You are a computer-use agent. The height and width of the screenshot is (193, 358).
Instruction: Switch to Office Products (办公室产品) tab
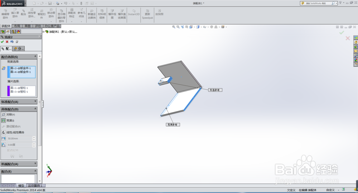[x=52, y=26]
